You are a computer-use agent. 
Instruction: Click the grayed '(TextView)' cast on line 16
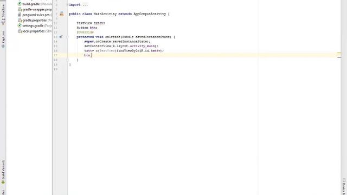(107, 50)
